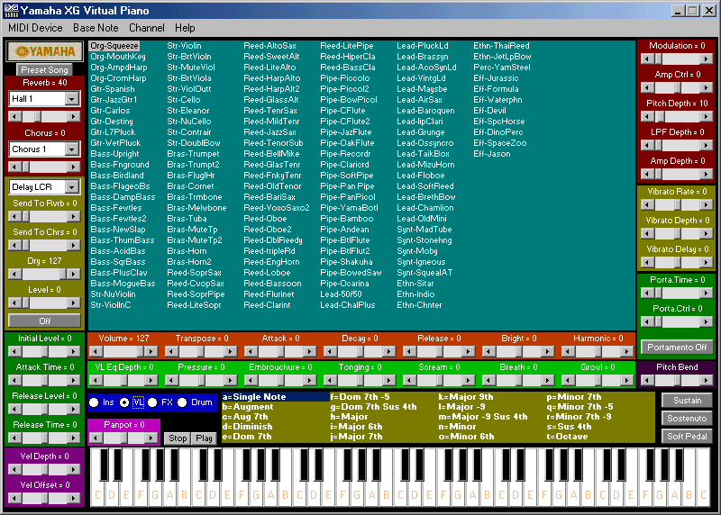Select the Bass-Upright voice

[x=114, y=154]
